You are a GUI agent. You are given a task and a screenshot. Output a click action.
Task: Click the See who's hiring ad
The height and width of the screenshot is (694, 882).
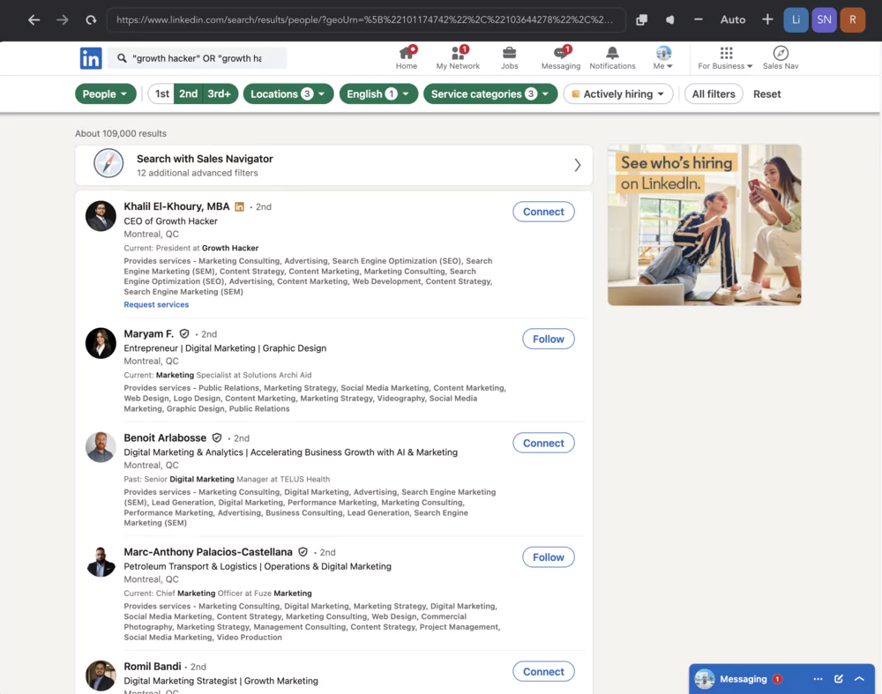[704, 225]
